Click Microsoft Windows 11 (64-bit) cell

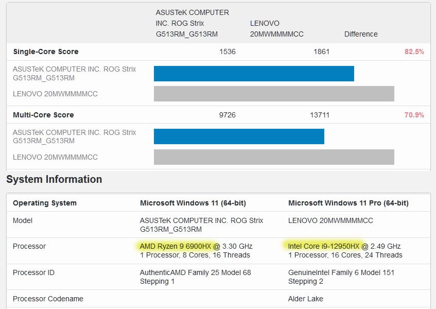point(193,203)
